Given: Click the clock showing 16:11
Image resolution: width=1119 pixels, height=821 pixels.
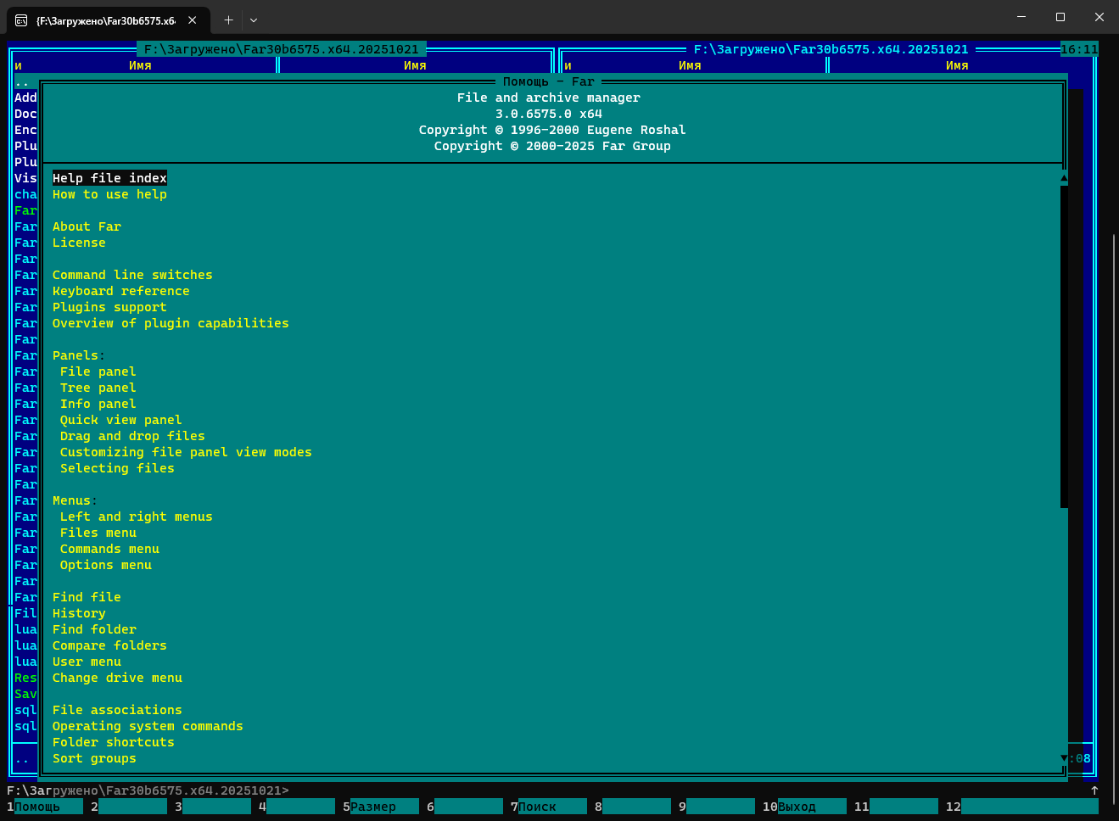Looking at the screenshot, I should [1079, 49].
